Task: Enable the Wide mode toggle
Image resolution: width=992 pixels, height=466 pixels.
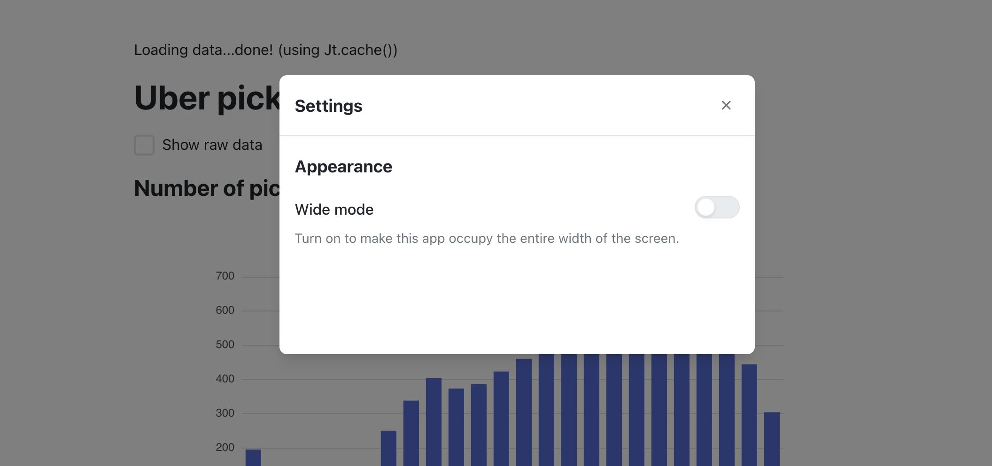Action: (x=717, y=207)
